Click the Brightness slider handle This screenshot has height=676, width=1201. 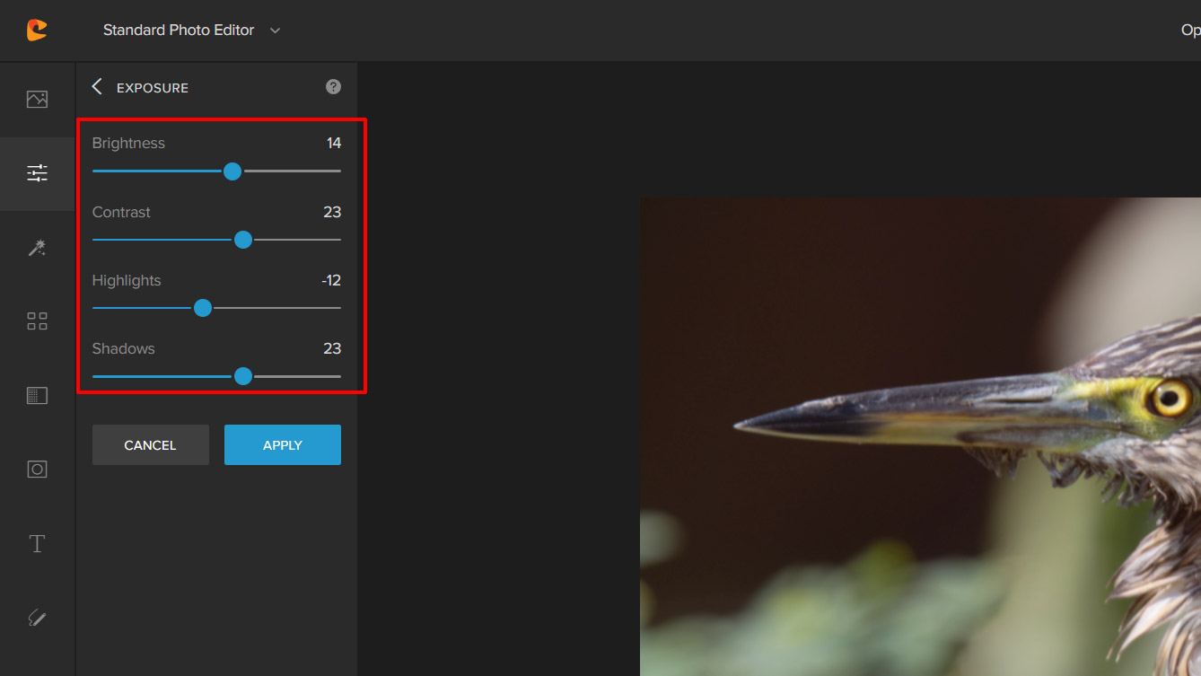tap(232, 171)
